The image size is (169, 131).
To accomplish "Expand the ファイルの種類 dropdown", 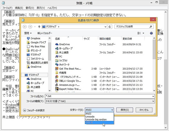I will (153, 101).
